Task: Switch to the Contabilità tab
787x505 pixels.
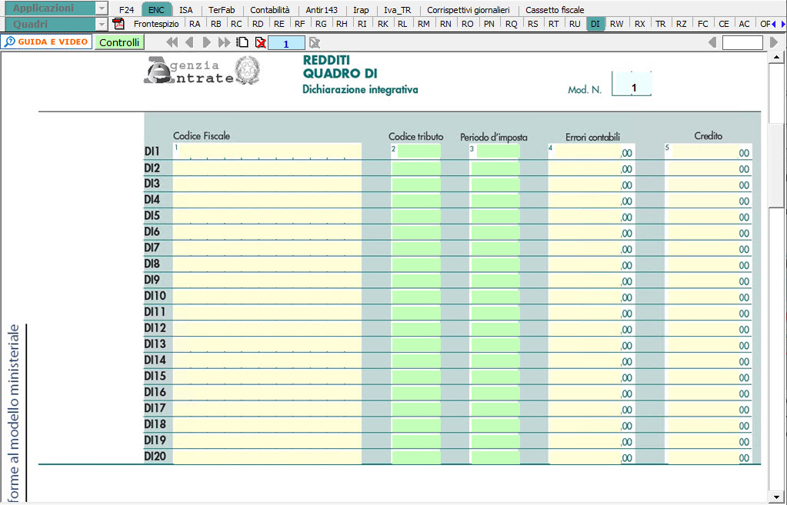Action: 270,10
